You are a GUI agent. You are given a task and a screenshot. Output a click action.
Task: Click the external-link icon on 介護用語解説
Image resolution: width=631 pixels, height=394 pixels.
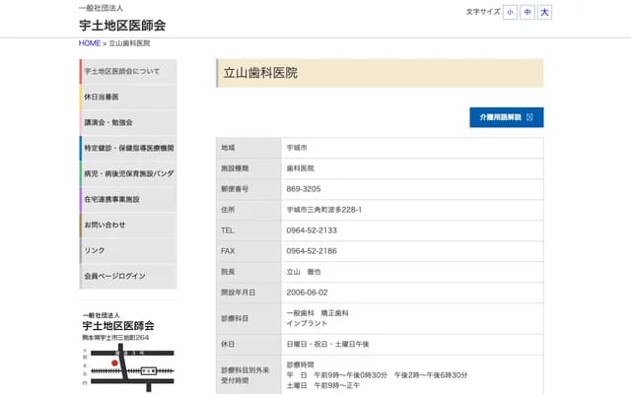(x=530, y=117)
